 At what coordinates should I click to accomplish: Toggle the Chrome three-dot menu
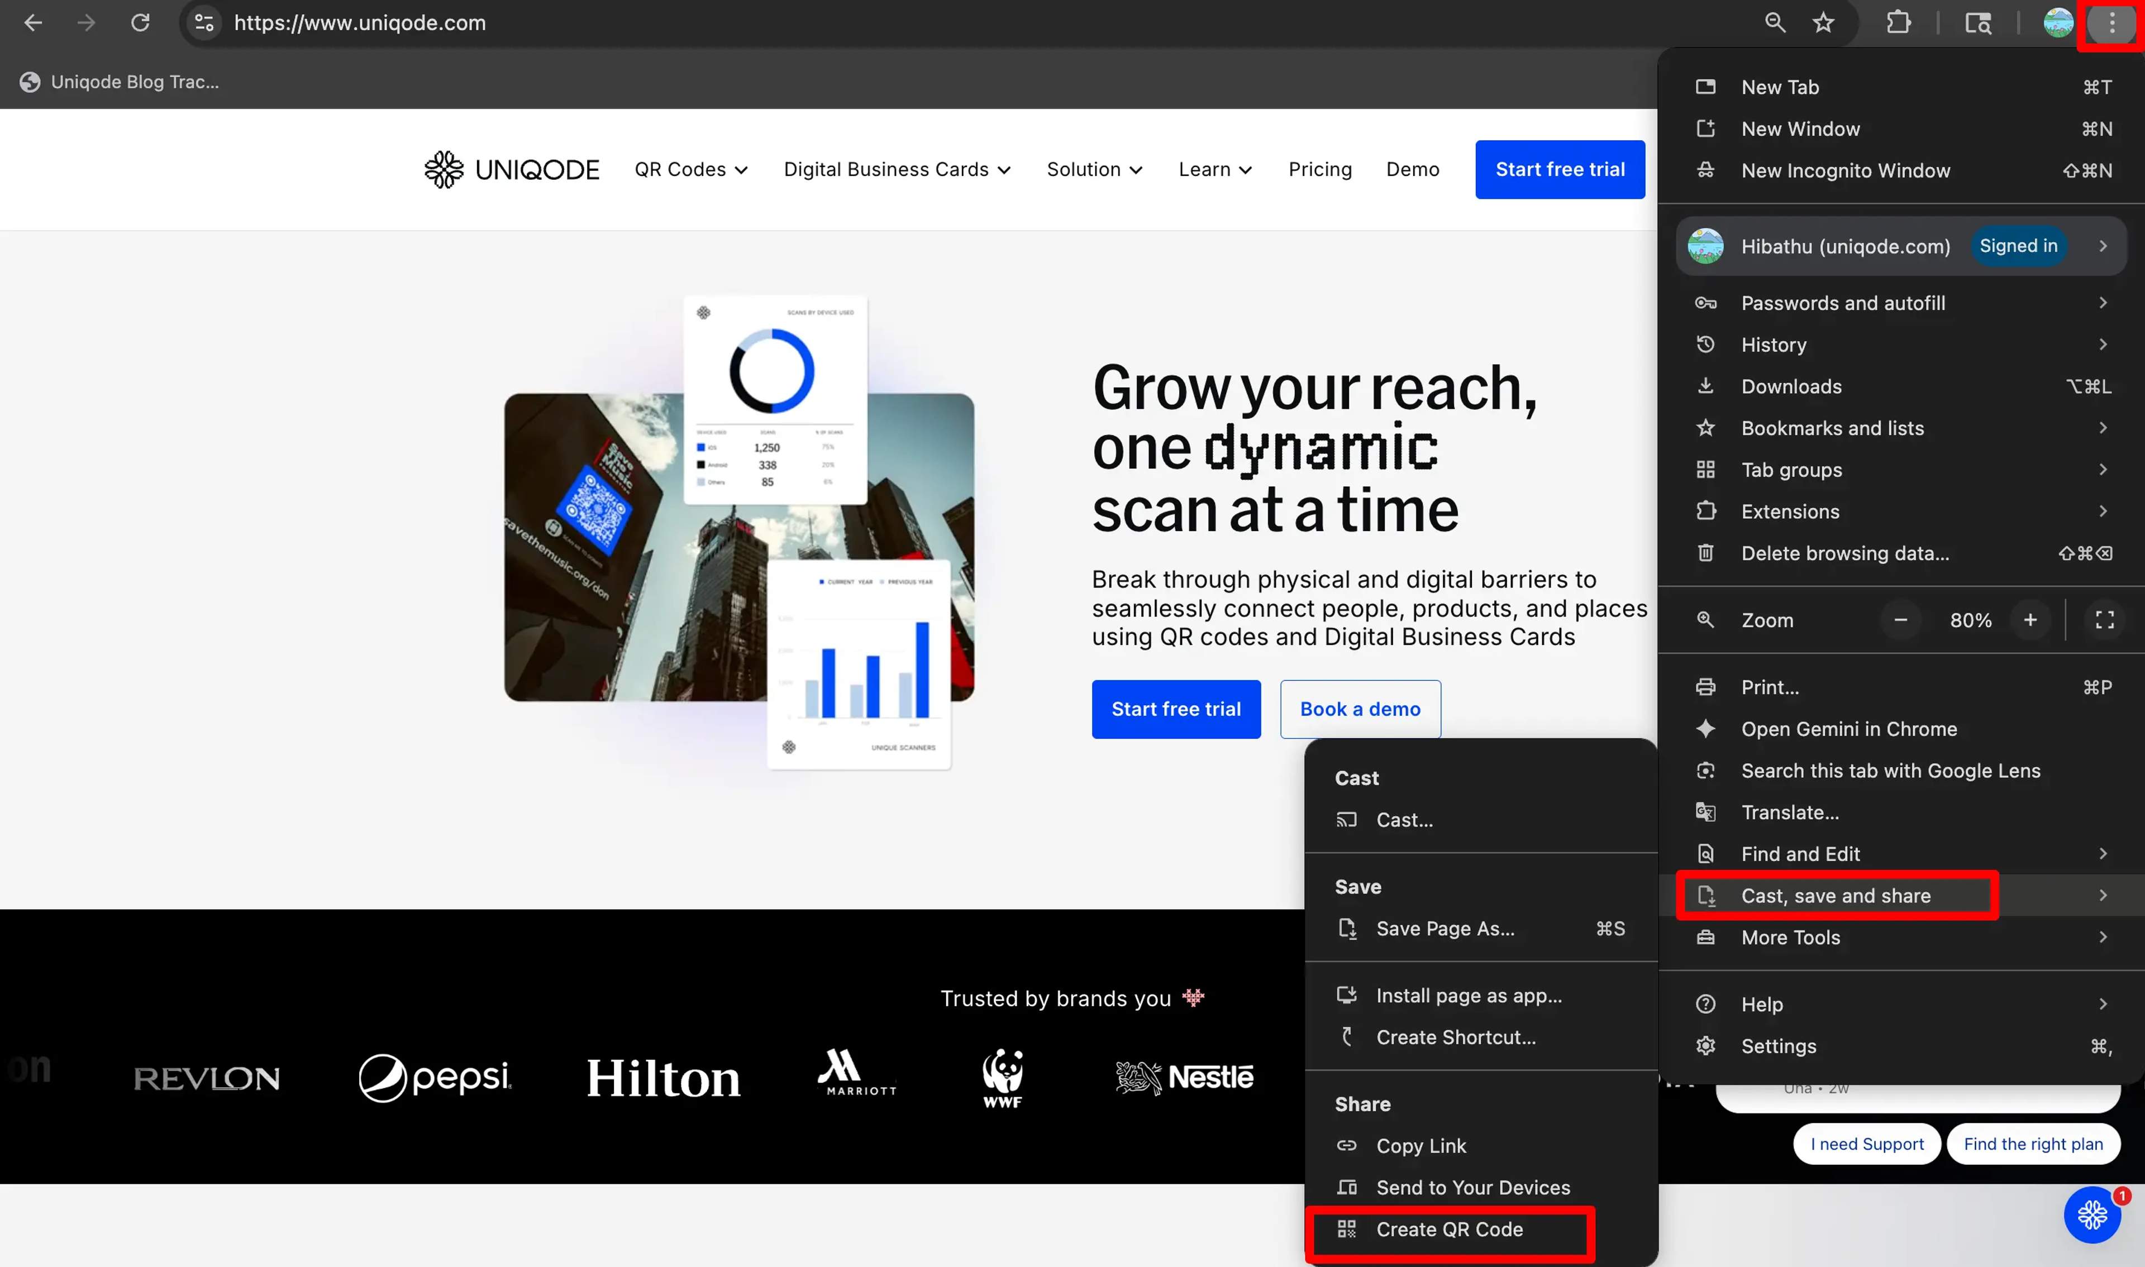coord(2111,23)
